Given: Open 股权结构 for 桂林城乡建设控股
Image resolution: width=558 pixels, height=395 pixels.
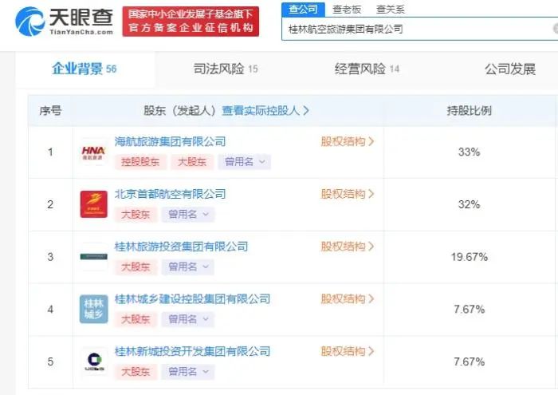Looking at the screenshot, I should pyautogui.click(x=348, y=298).
